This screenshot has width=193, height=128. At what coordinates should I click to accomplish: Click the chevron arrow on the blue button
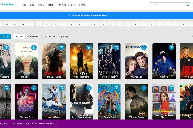click(7, 36)
